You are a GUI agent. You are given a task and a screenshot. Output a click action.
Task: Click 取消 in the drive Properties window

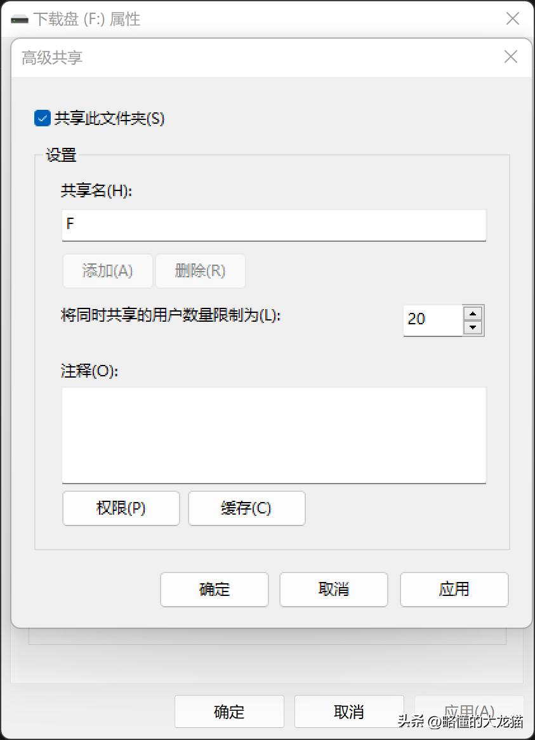(x=348, y=711)
